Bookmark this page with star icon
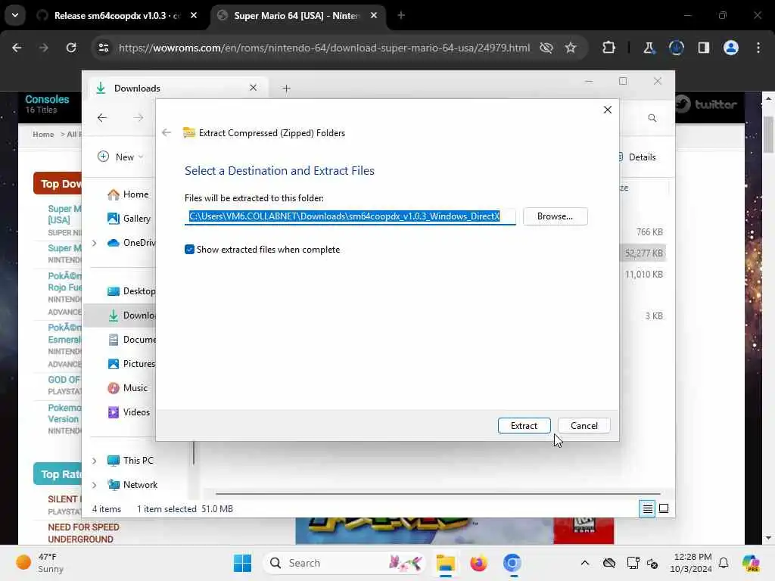Image resolution: width=775 pixels, height=581 pixels. click(571, 48)
